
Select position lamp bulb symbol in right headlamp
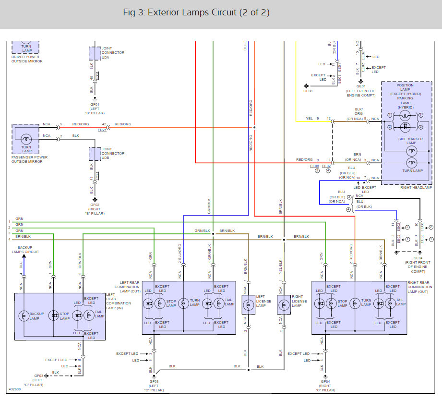pyautogui.click(x=405, y=116)
